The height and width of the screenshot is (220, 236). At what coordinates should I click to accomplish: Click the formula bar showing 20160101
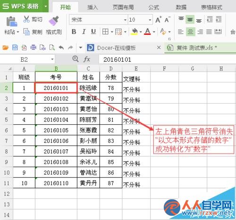point(168,59)
